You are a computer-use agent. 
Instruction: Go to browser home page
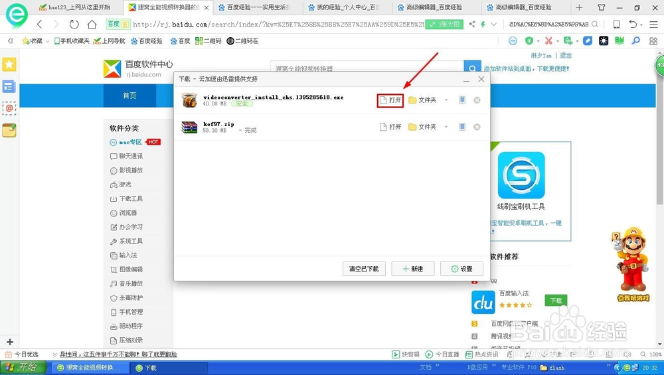pyautogui.click(x=92, y=25)
